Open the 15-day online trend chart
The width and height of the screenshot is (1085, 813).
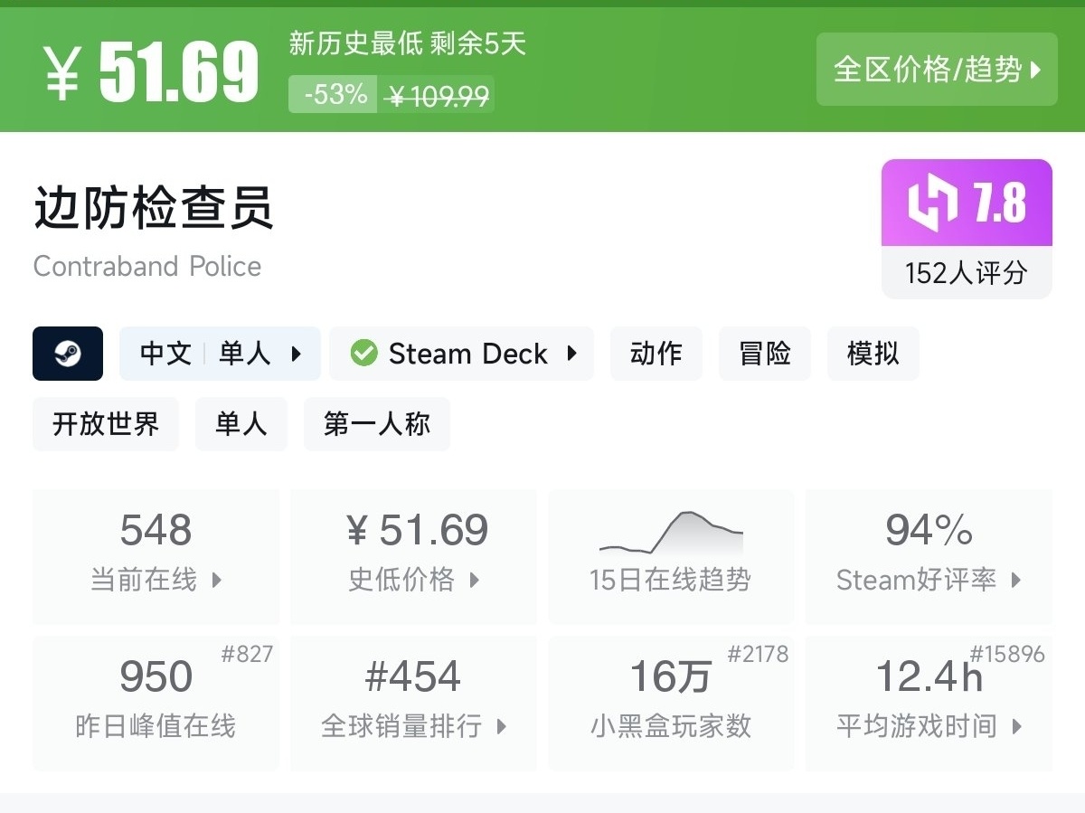671,555
